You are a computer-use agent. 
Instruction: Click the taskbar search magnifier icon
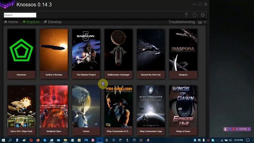point(10,140)
